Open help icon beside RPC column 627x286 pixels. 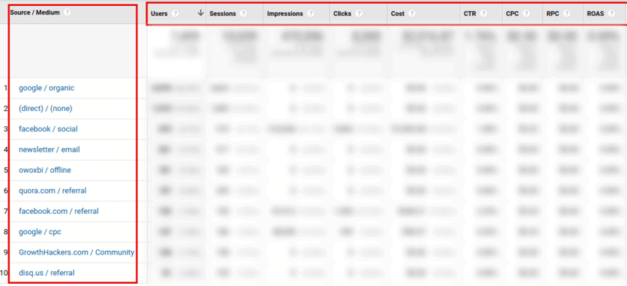(566, 14)
